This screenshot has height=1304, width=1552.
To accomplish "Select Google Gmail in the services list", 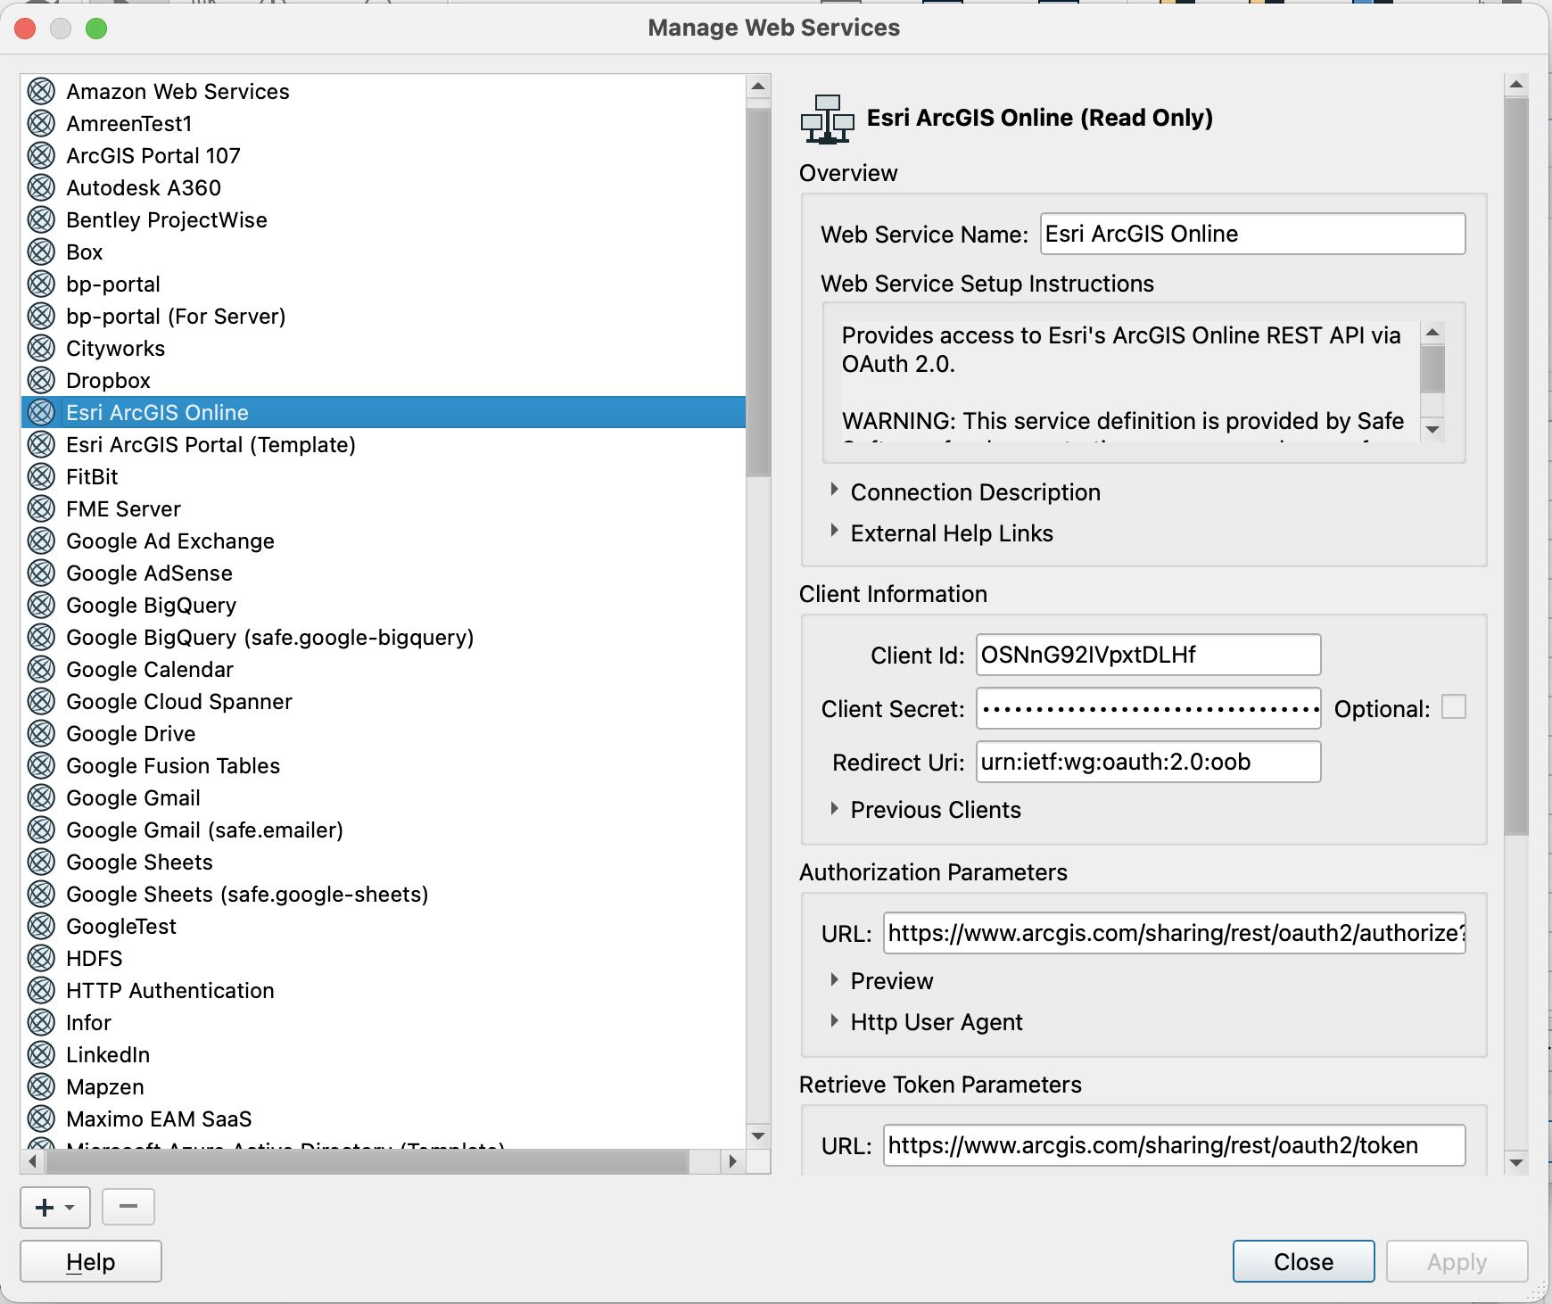I will pyautogui.click(x=384, y=797).
